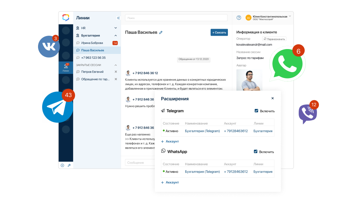The image size is (358, 203).
Task: Collapse the Линии sidebar with double-chevron
Action: point(118,18)
